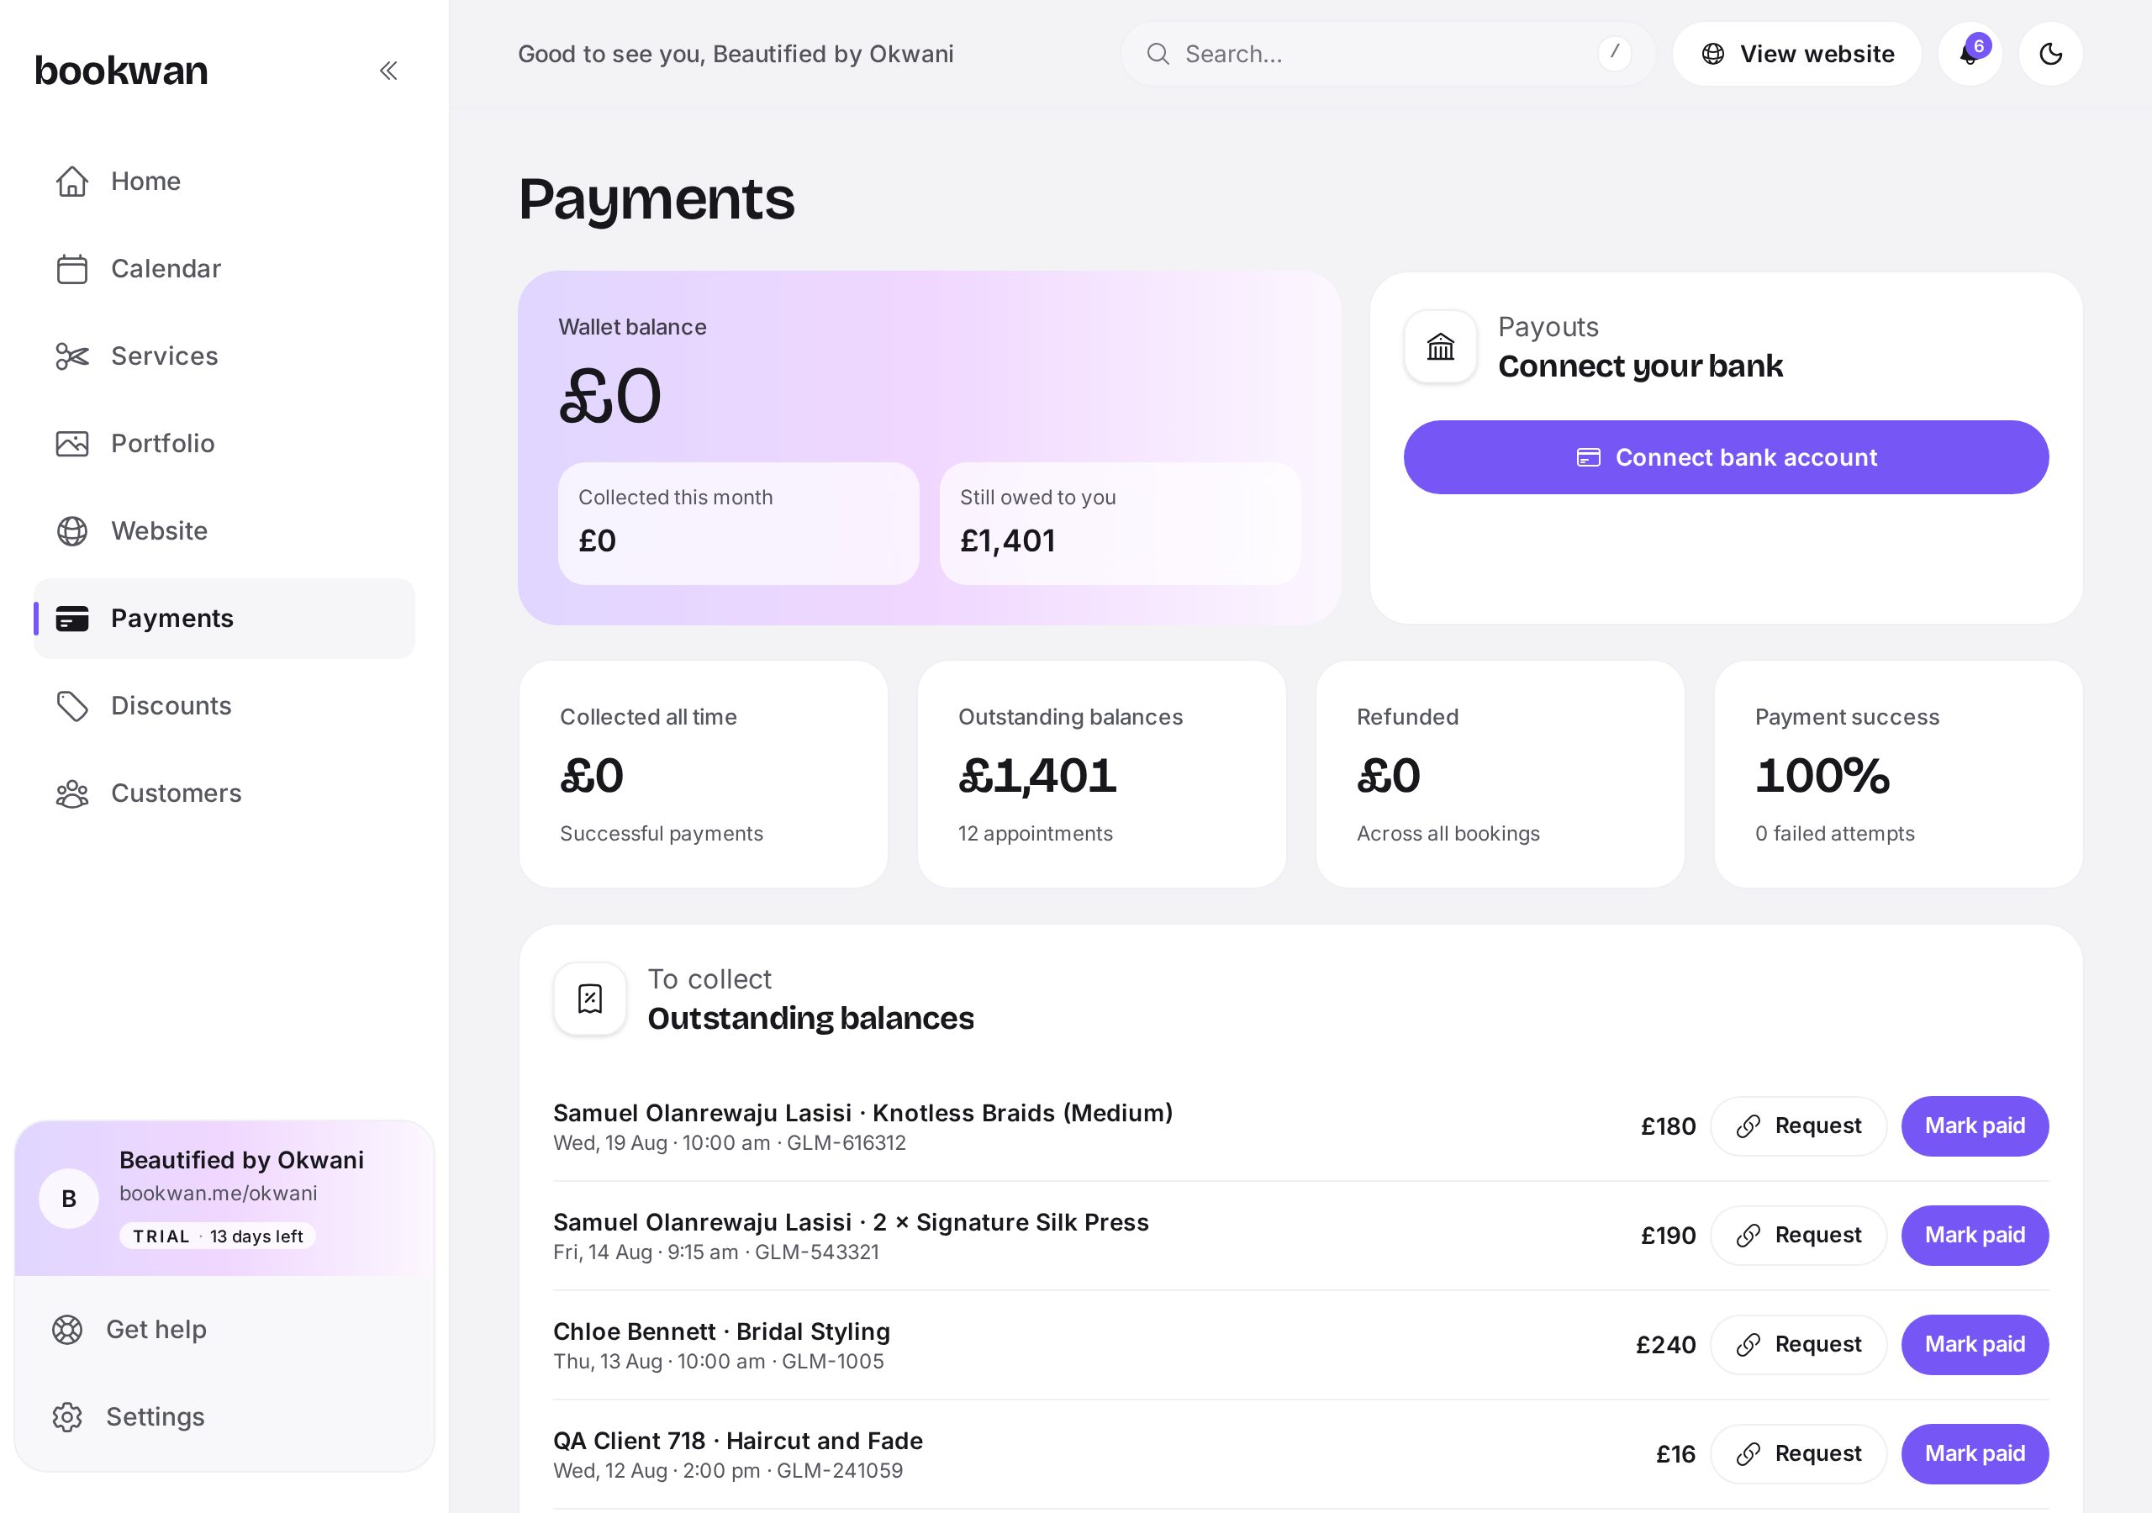
Task: Select Discounts in the sidebar
Action: (224, 706)
